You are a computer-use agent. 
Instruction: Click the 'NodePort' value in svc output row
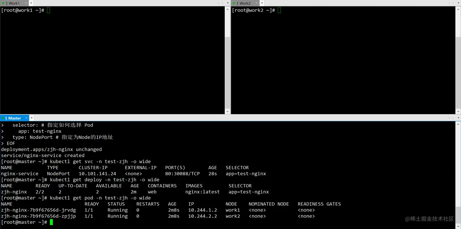(59, 174)
